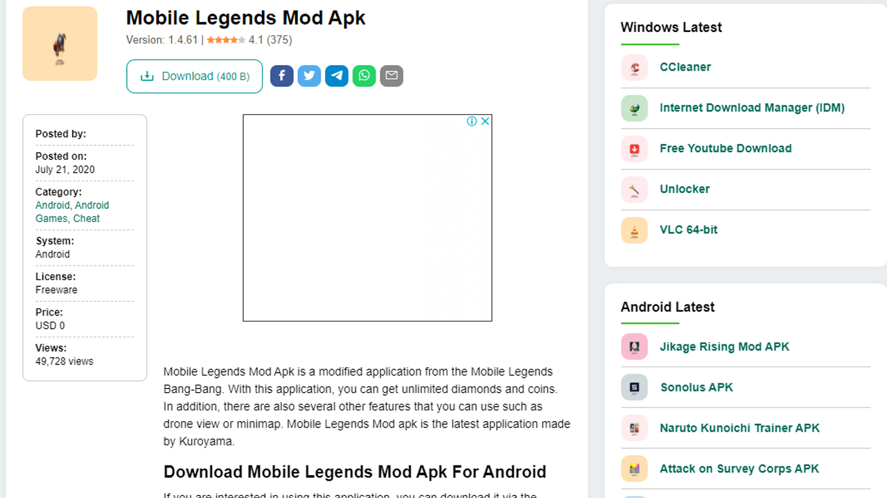The image size is (887, 498).
Task: Open the ad info icon
Action: click(x=472, y=121)
